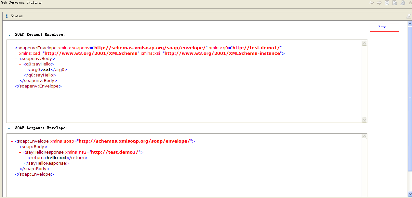Collapse the SOAP Response Envelope section triangle
The height and width of the screenshot is (198, 412).
9,128
